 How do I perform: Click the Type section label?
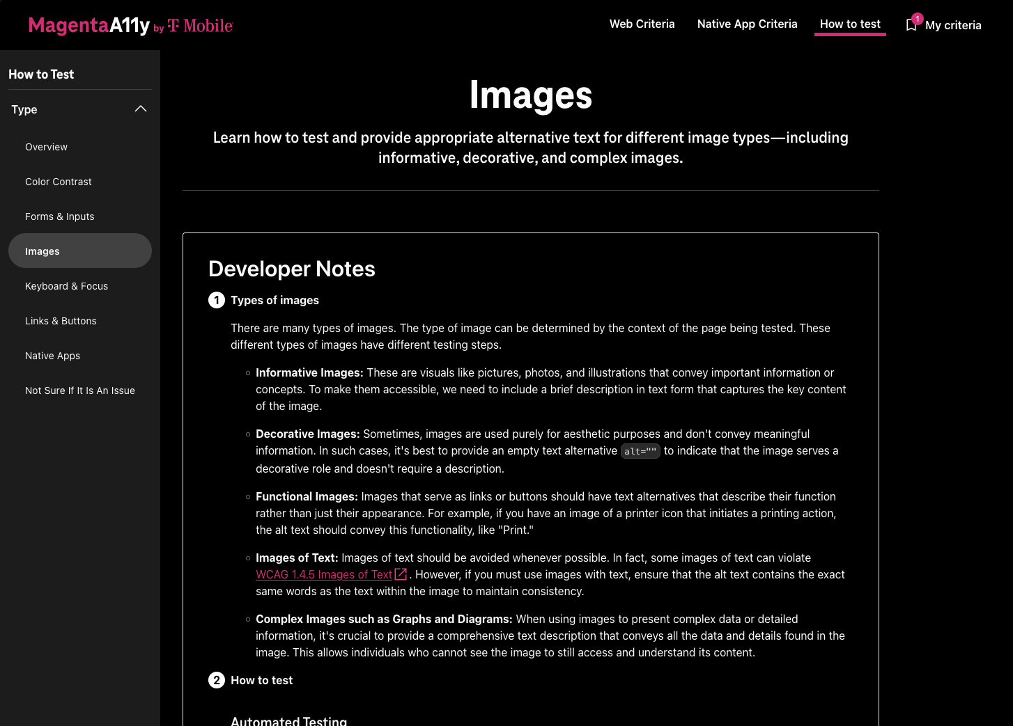[x=24, y=109]
